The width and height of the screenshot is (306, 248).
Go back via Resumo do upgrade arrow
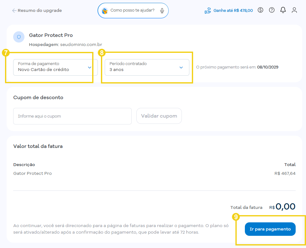(x=14, y=11)
